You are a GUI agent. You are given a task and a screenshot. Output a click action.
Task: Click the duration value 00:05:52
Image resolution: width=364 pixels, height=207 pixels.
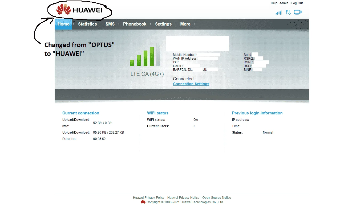click(x=99, y=139)
